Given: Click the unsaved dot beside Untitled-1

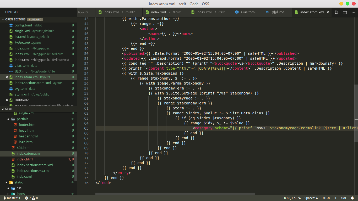Looking at the screenshot, I should [7, 100].
